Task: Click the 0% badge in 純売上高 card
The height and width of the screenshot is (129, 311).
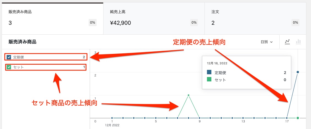Action: 194,23
